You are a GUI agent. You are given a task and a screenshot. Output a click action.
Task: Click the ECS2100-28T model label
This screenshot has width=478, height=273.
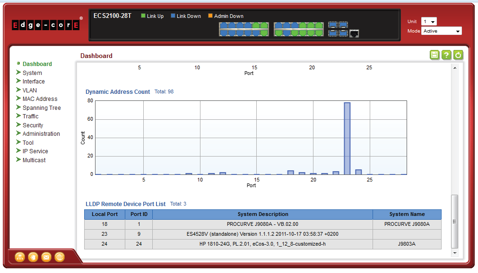tap(112, 16)
